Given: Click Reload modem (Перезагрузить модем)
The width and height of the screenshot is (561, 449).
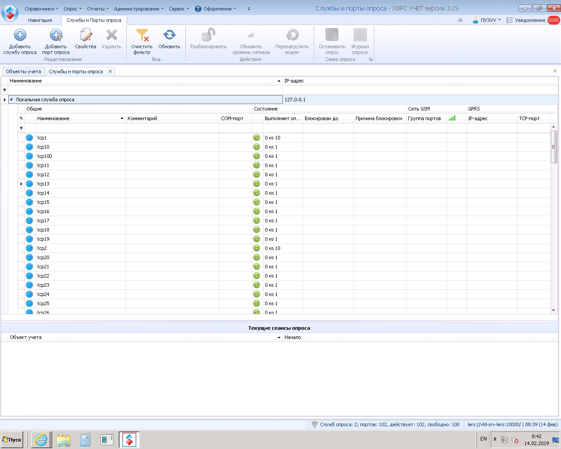Looking at the screenshot, I should 292,42.
